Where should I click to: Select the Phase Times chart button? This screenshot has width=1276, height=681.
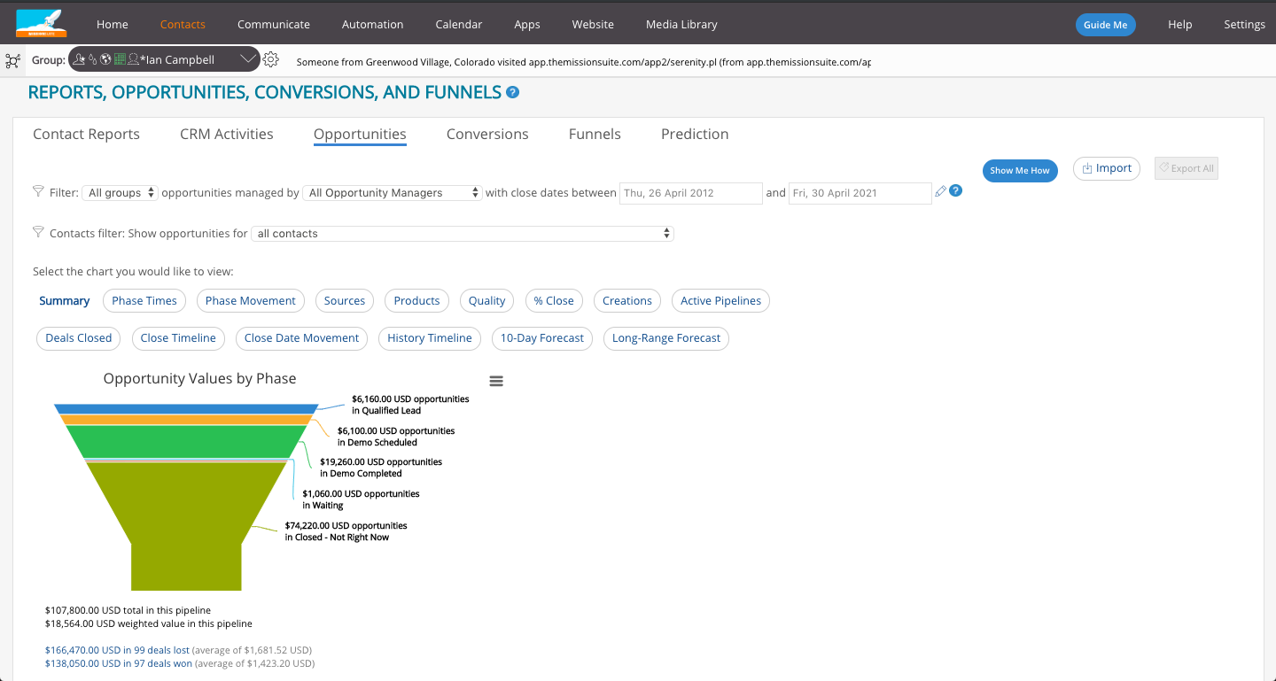144,301
